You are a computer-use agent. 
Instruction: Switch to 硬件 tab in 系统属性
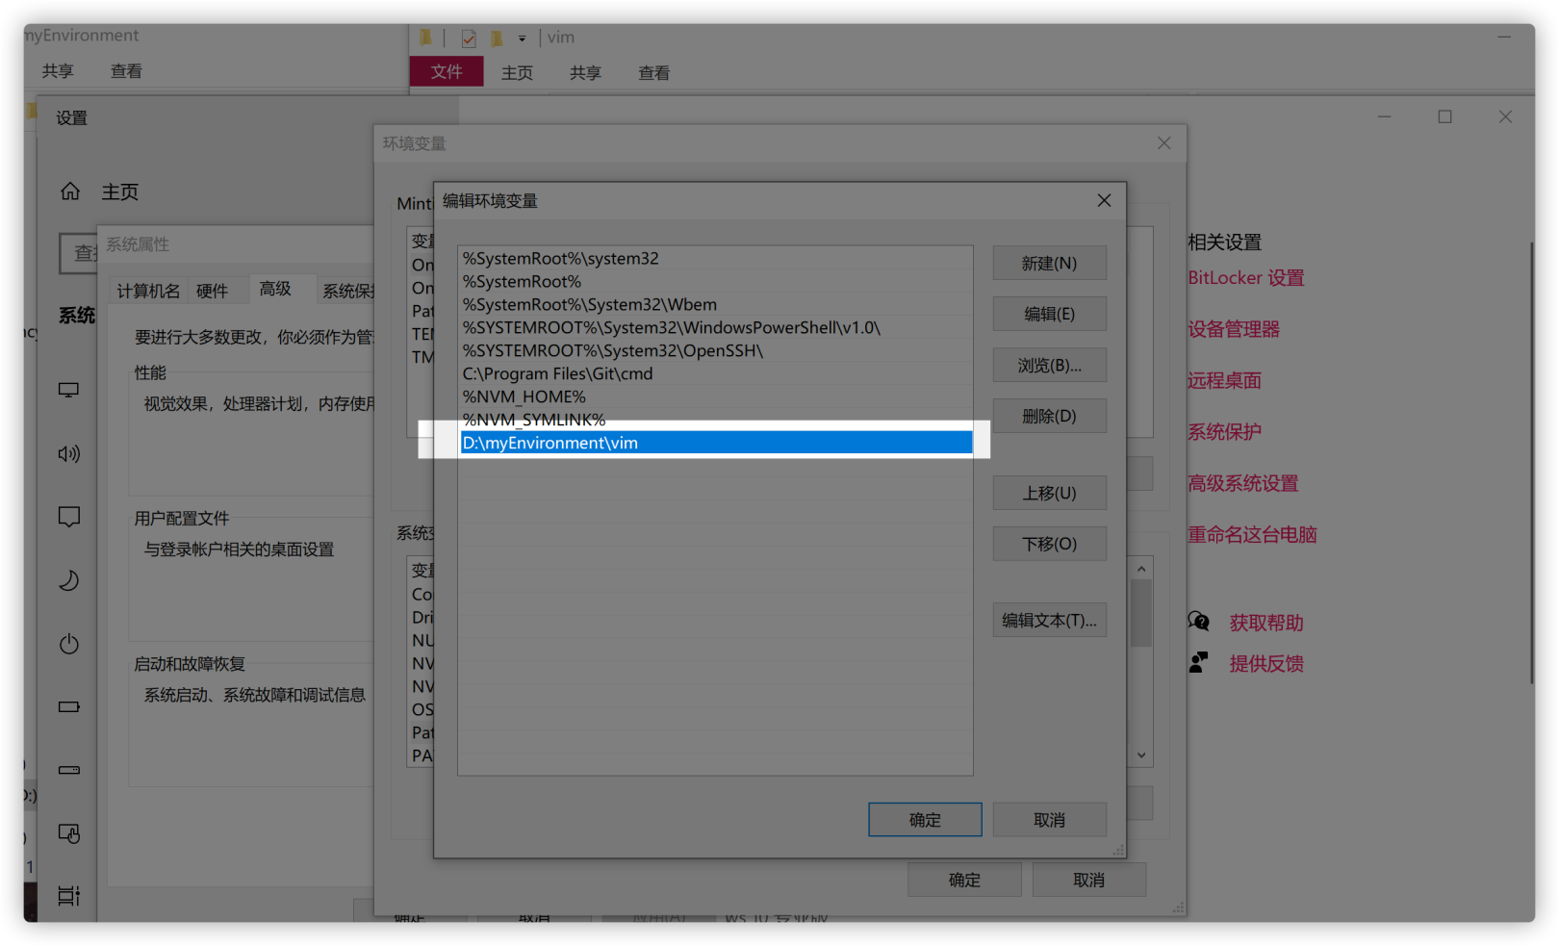click(212, 291)
